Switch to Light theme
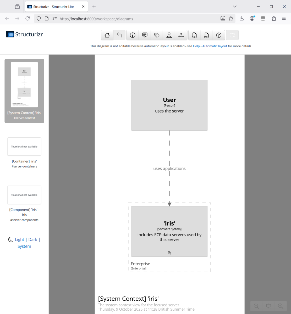291x314 pixels. tap(20, 239)
